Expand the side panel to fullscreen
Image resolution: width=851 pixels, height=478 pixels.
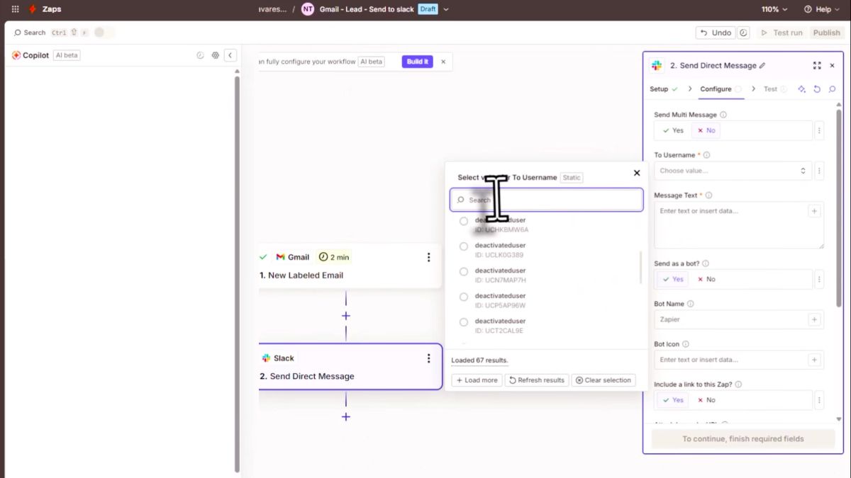click(x=817, y=65)
